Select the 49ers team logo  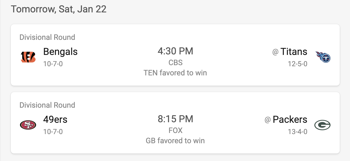[28, 125]
